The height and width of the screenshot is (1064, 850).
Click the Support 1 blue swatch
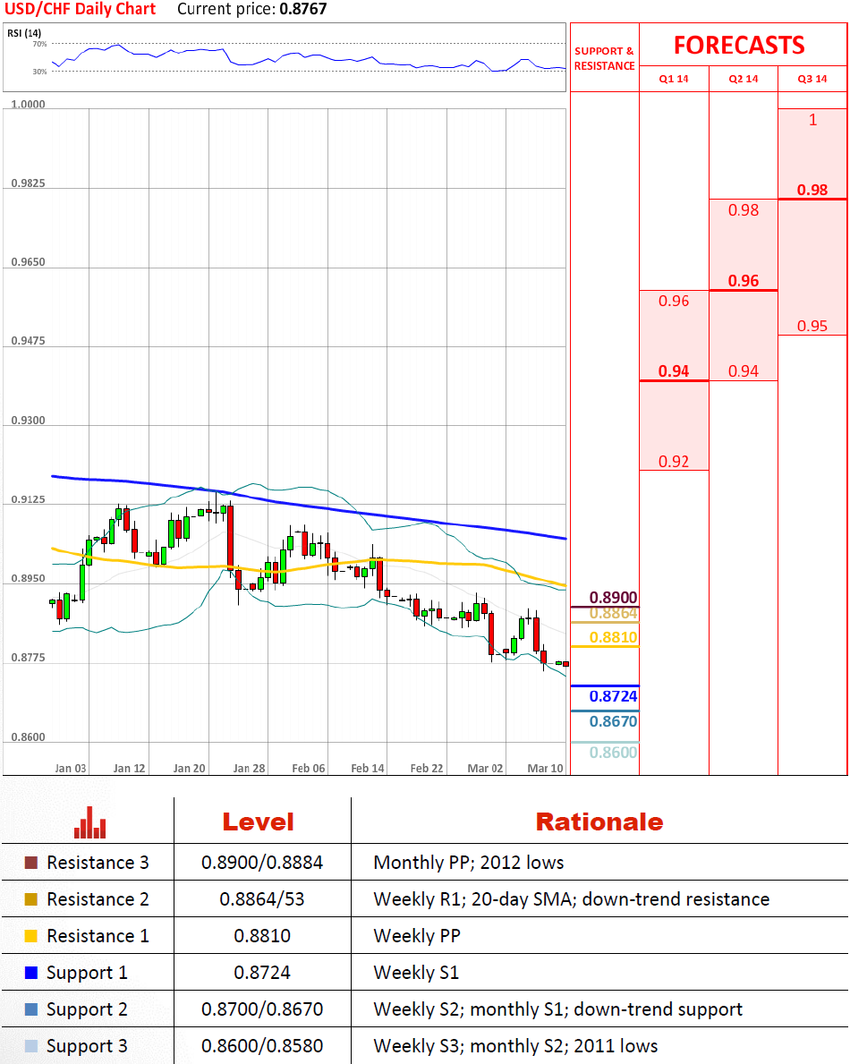click(31, 974)
